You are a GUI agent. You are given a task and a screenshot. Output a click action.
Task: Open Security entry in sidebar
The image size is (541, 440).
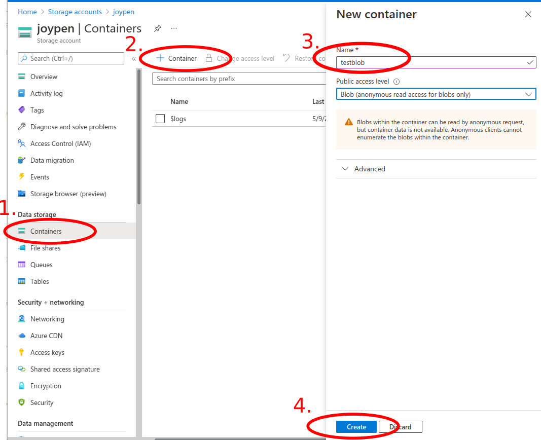(42, 403)
